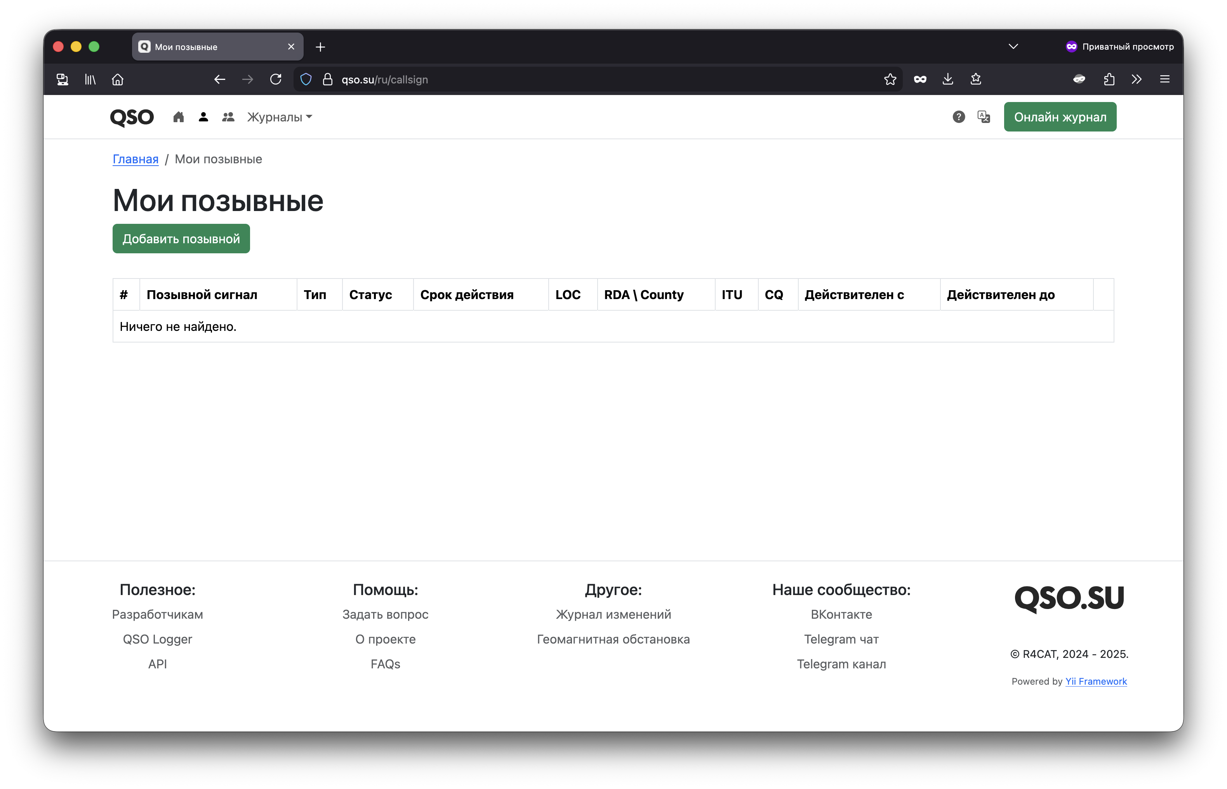Click the home icon in site navbar
Screen dimensions: 1227x789
(x=179, y=117)
